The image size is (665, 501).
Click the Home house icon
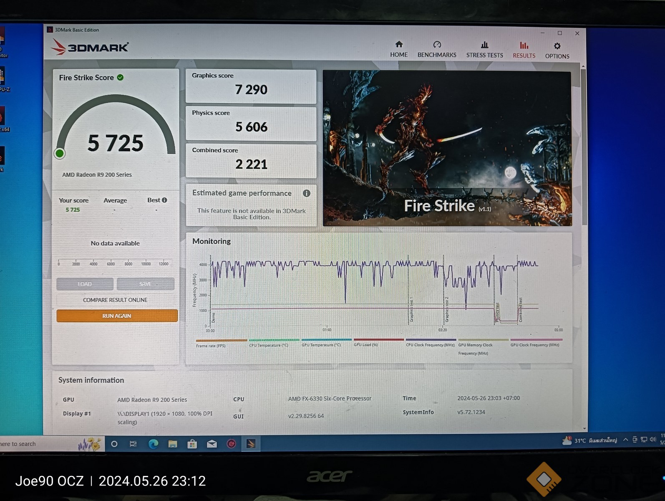coord(399,44)
